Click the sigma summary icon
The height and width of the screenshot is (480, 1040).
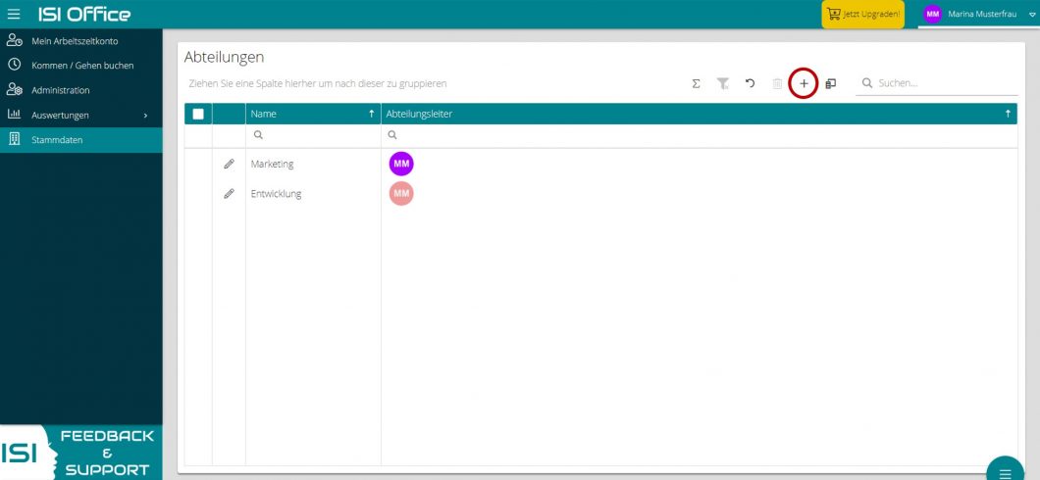click(x=696, y=83)
